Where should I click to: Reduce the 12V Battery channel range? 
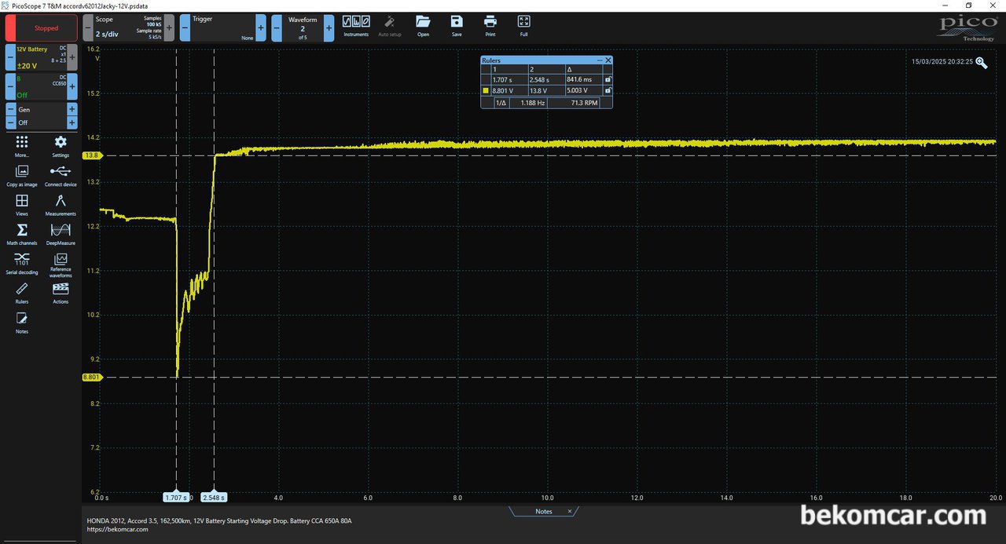[10, 57]
